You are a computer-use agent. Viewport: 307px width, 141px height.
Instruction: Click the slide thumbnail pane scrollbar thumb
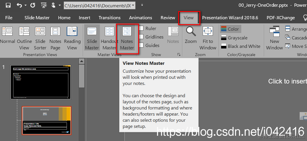pyautogui.click(x=82, y=76)
